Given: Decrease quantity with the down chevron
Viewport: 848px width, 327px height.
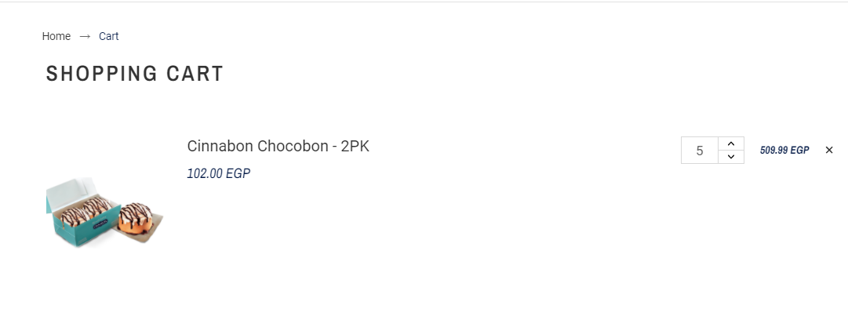Looking at the screenshot, I should pyautogui.click(x=731, y=157).
